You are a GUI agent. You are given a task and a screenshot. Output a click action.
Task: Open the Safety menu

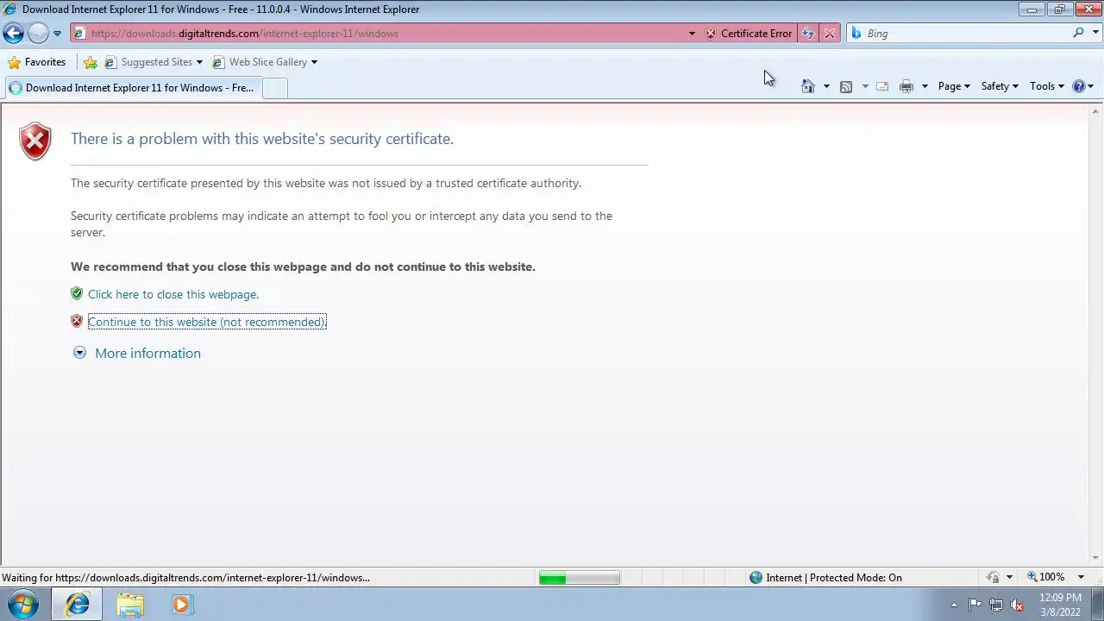click(x=1000, y=86)
